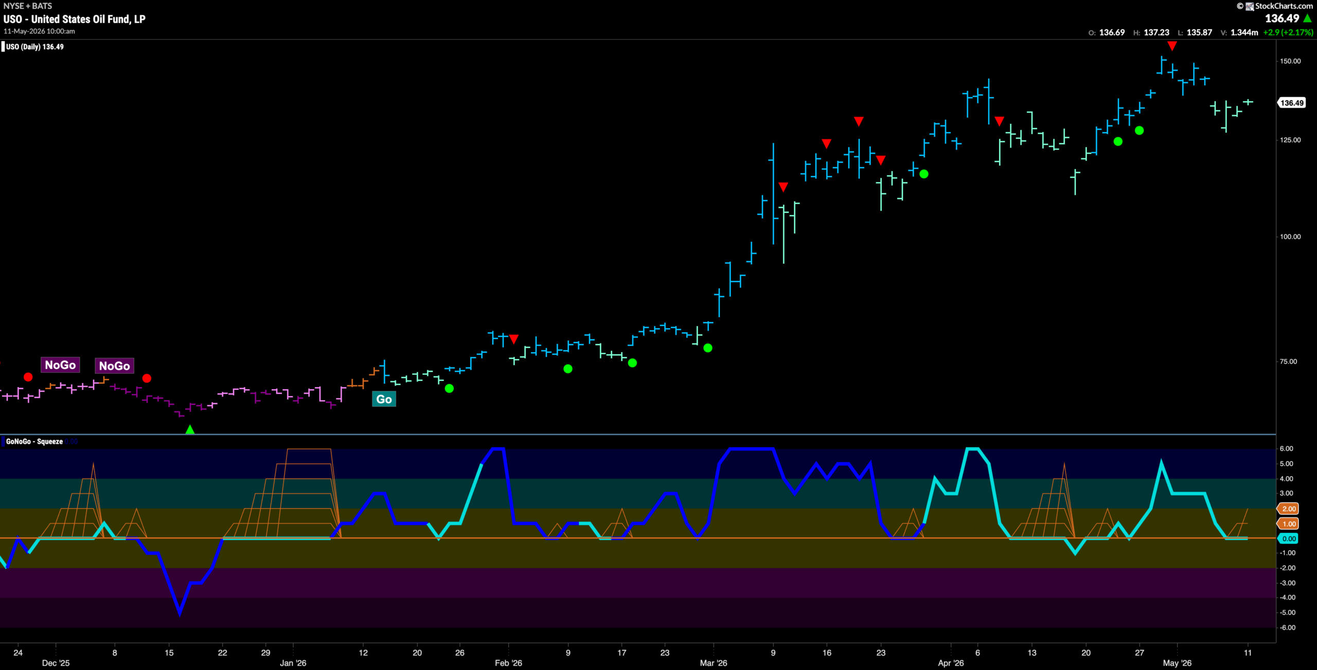
Task: Click the green +2.9 (+2.17%) change
Action: 1288,32
